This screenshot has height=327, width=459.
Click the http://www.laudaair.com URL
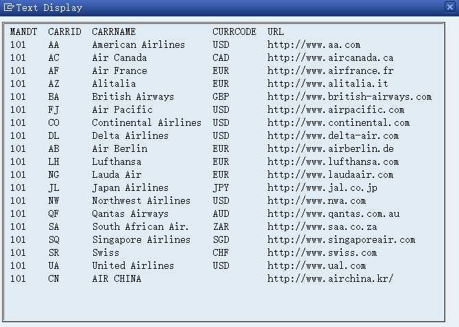[x=330, y=174]
